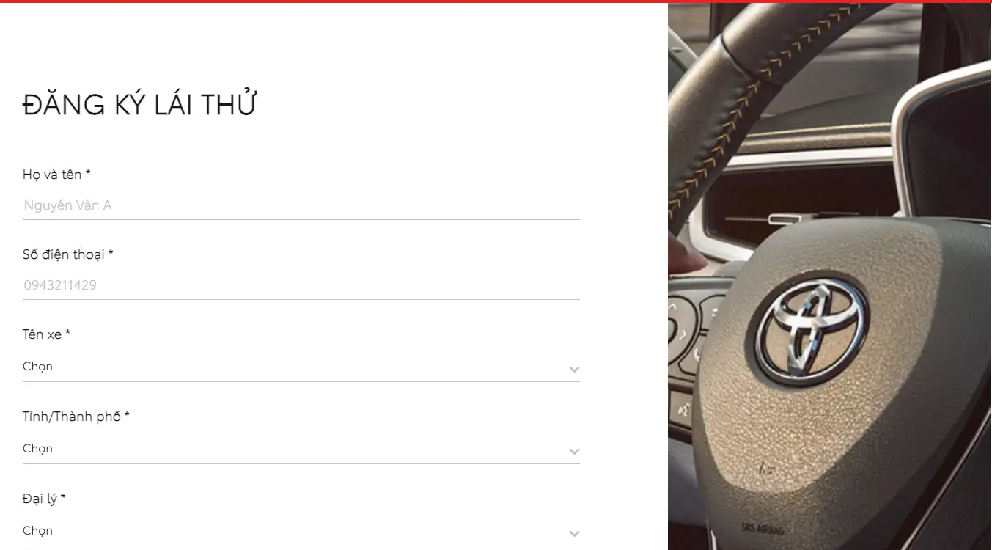Click the Toyota emblem on the steering wheel
Screen dimensions: 992x550
pyautogui.click(x=812, y=332)
